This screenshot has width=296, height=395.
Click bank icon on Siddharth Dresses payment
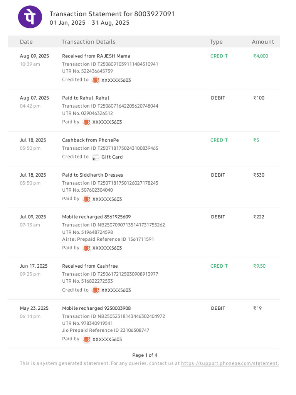(87, 199)
